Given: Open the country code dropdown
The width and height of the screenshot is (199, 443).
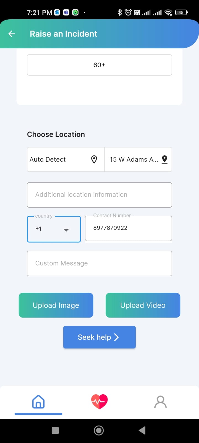Looking at the screenshot, I should point(54,229).
